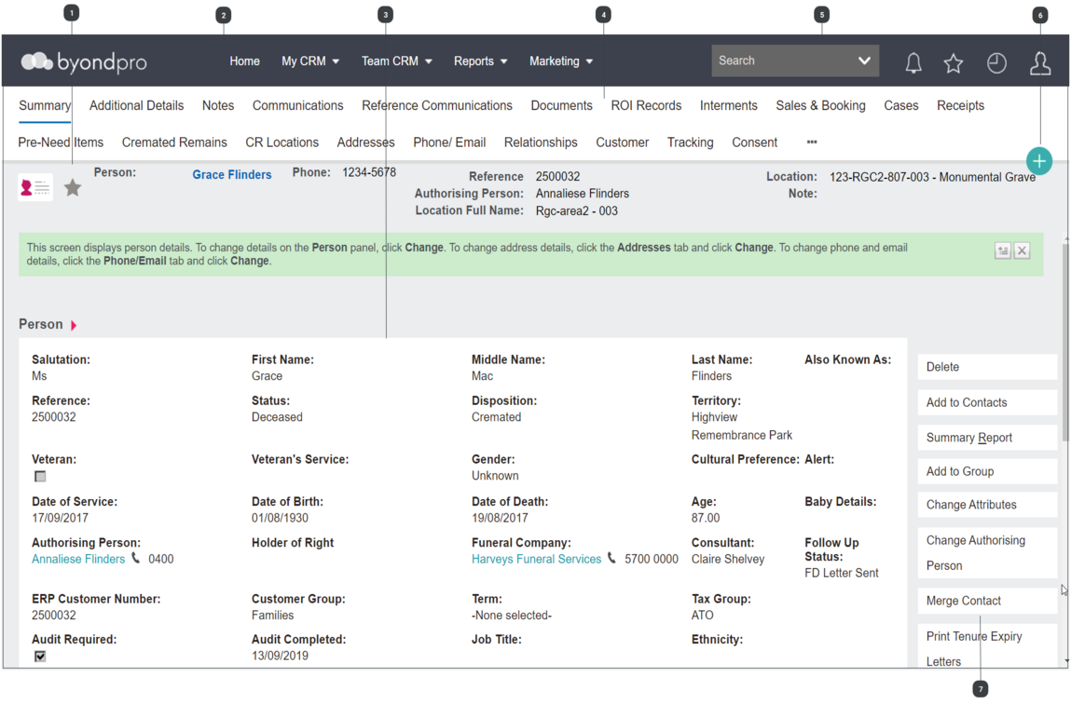This screenshot has height=704, width=1071.
Task: Open the Summary Report
Action: click(987, 438)
